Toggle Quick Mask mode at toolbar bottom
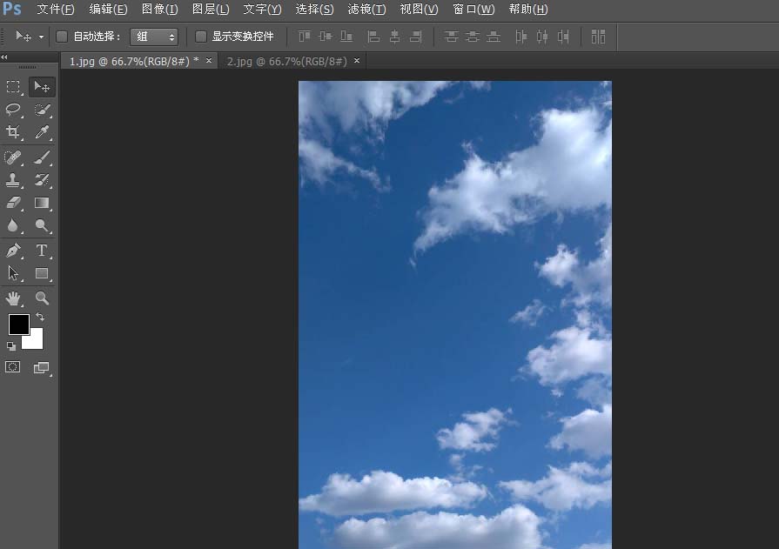 [13, 366]
